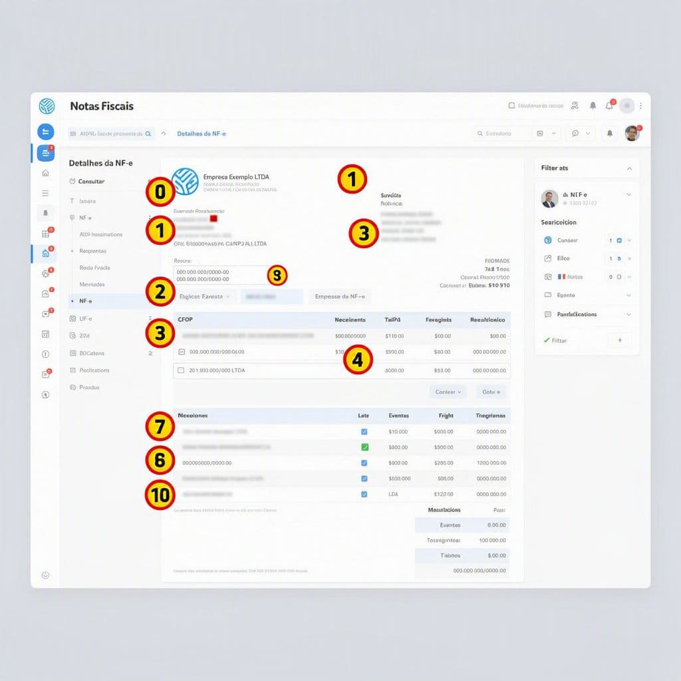This screenshot has width=681, height=681.
Task: Tick the 201.900.000/000 LTDA row checkbox
Action: (181, 370)
